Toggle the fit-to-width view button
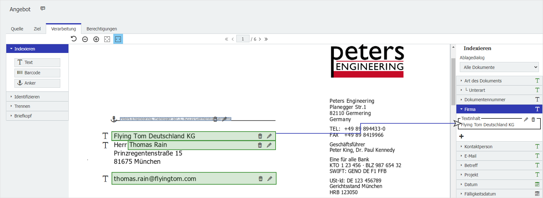 click(118, 39)
